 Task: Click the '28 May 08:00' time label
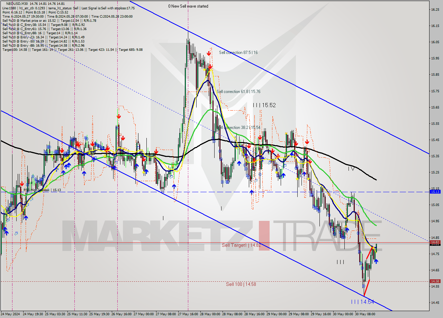point(232,314)
